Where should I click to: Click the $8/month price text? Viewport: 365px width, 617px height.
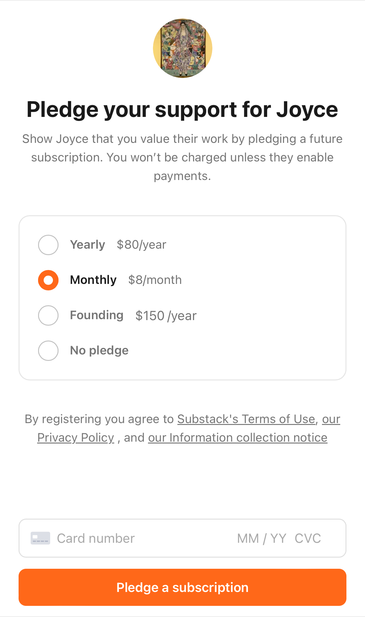155,280
